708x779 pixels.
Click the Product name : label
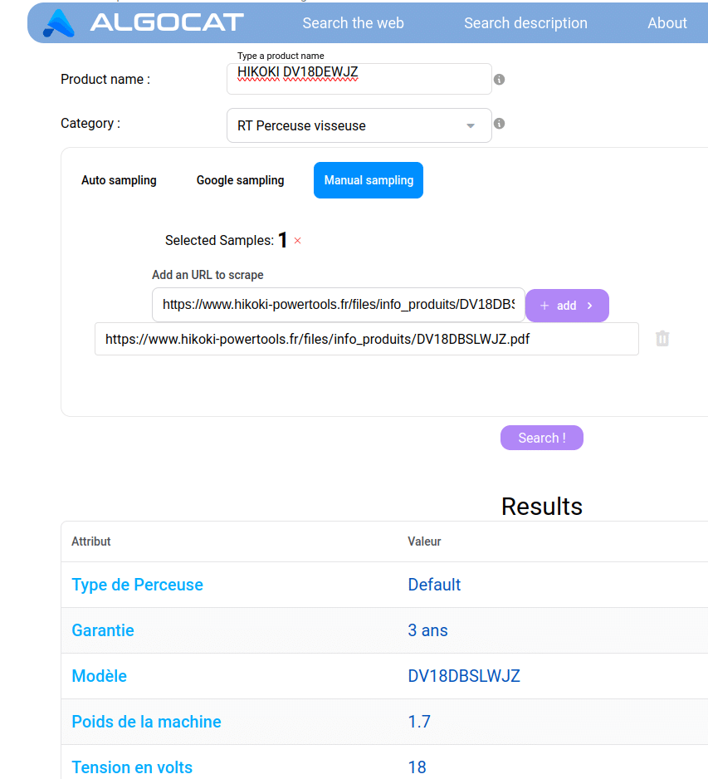105,79
